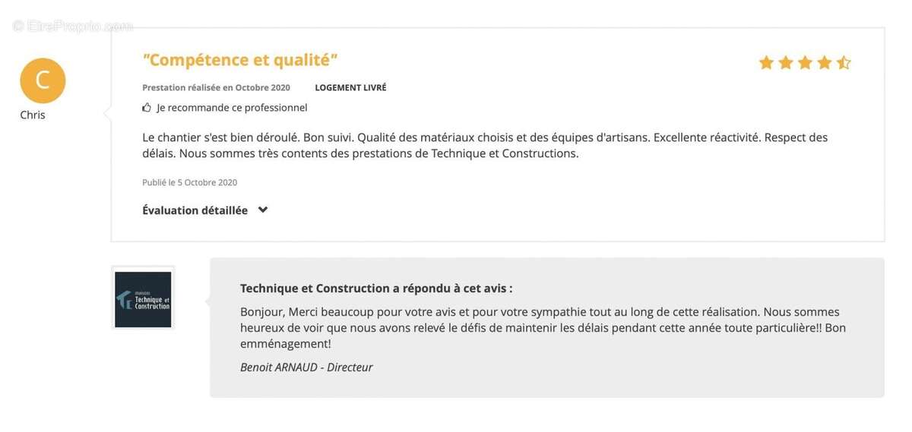Viewport: 912px width, 432px height.
Task: Click the "Compétence et qualité" review title
Action: 240,60
